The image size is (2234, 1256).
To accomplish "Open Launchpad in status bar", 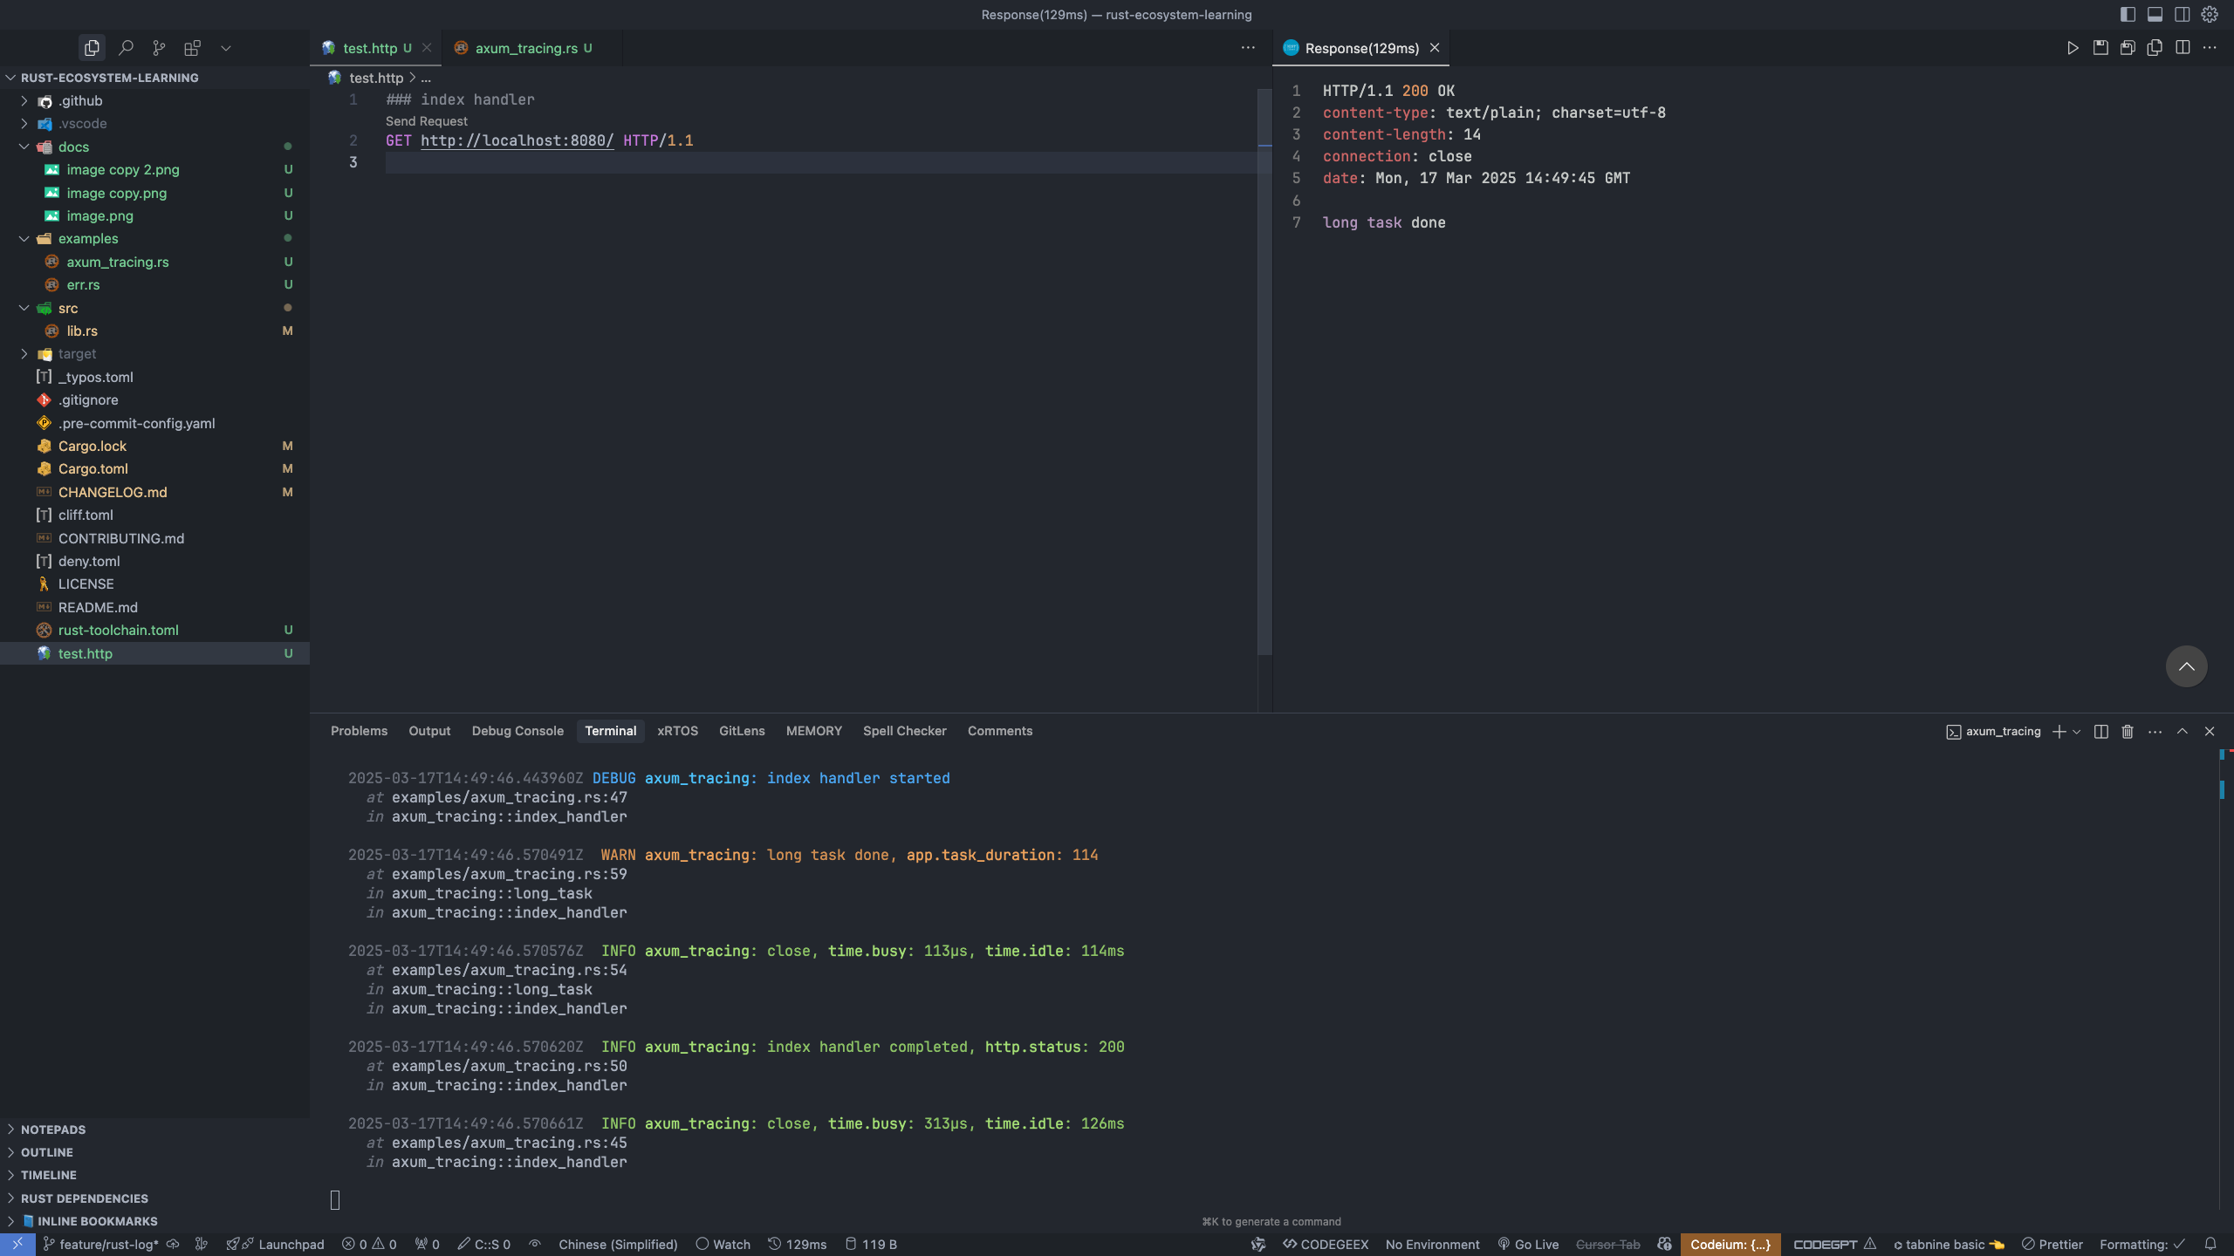I will [x=276, y=1245].
